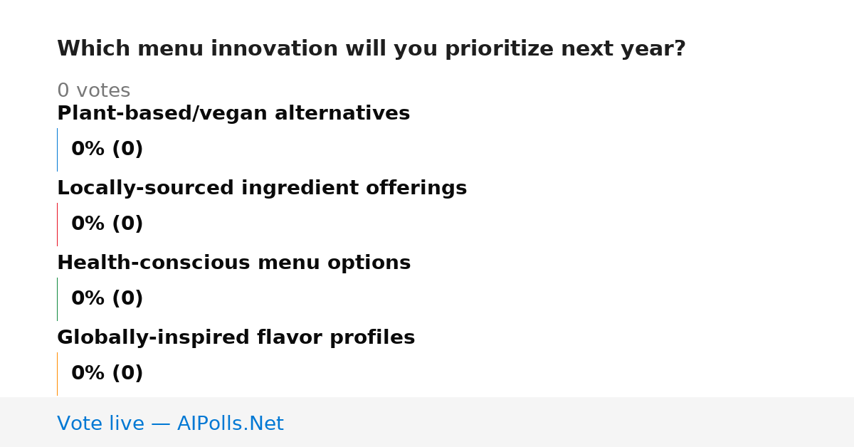Click the 0% percentage under Globally-inspired flavor profiles
Image resolution: width=854 pixels, height=447 pixels.
click(88, 374)
